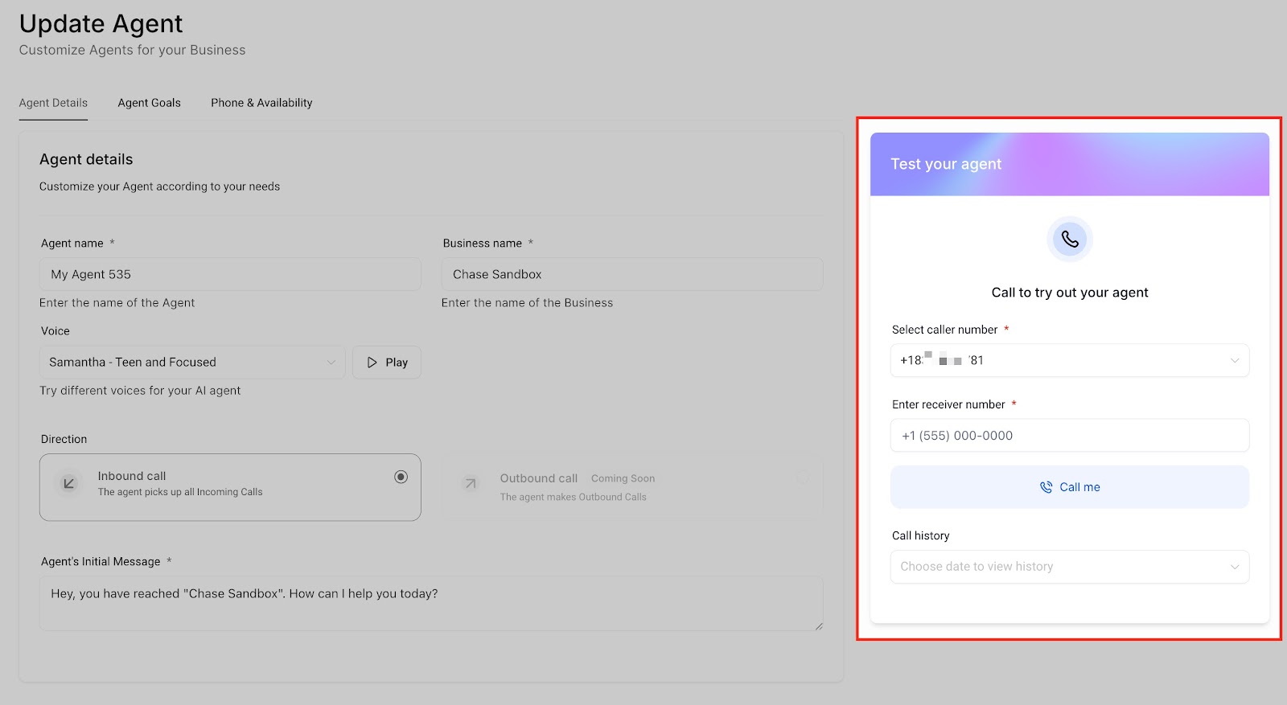Click 'Try different voices for your AI agent'

[x=140, y=391]
